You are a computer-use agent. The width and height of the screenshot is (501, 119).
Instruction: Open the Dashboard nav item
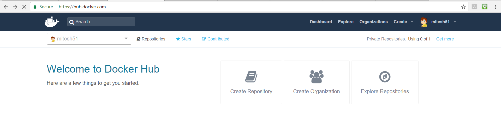[x=321, y=22]
